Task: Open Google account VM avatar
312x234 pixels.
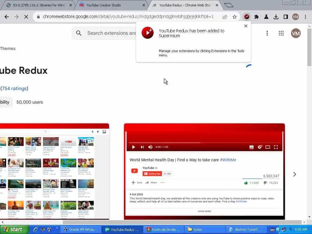Action: coord(296,33)
